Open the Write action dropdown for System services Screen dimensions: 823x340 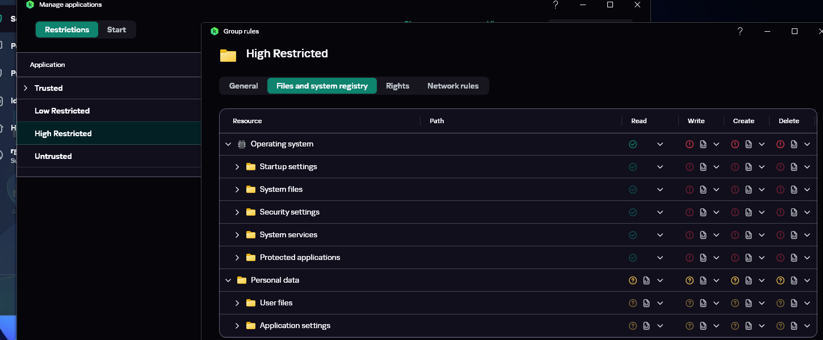click(x=716, y=235)
